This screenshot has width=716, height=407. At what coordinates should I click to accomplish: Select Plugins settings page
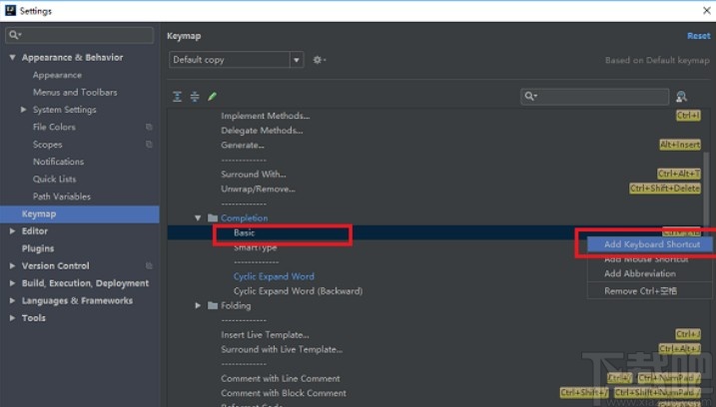pos(38,248)
